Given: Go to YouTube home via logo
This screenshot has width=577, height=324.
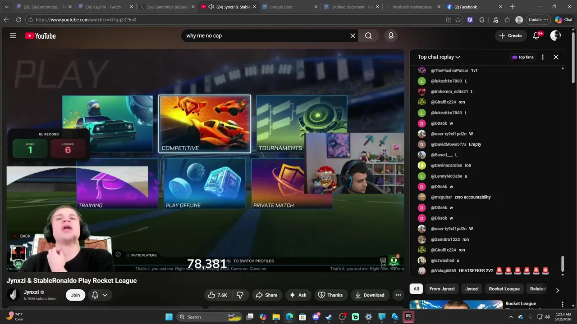Looking at the screenshot, I should 40,36.
